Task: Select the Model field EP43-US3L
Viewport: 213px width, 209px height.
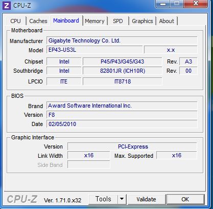Action: [94, 50]
